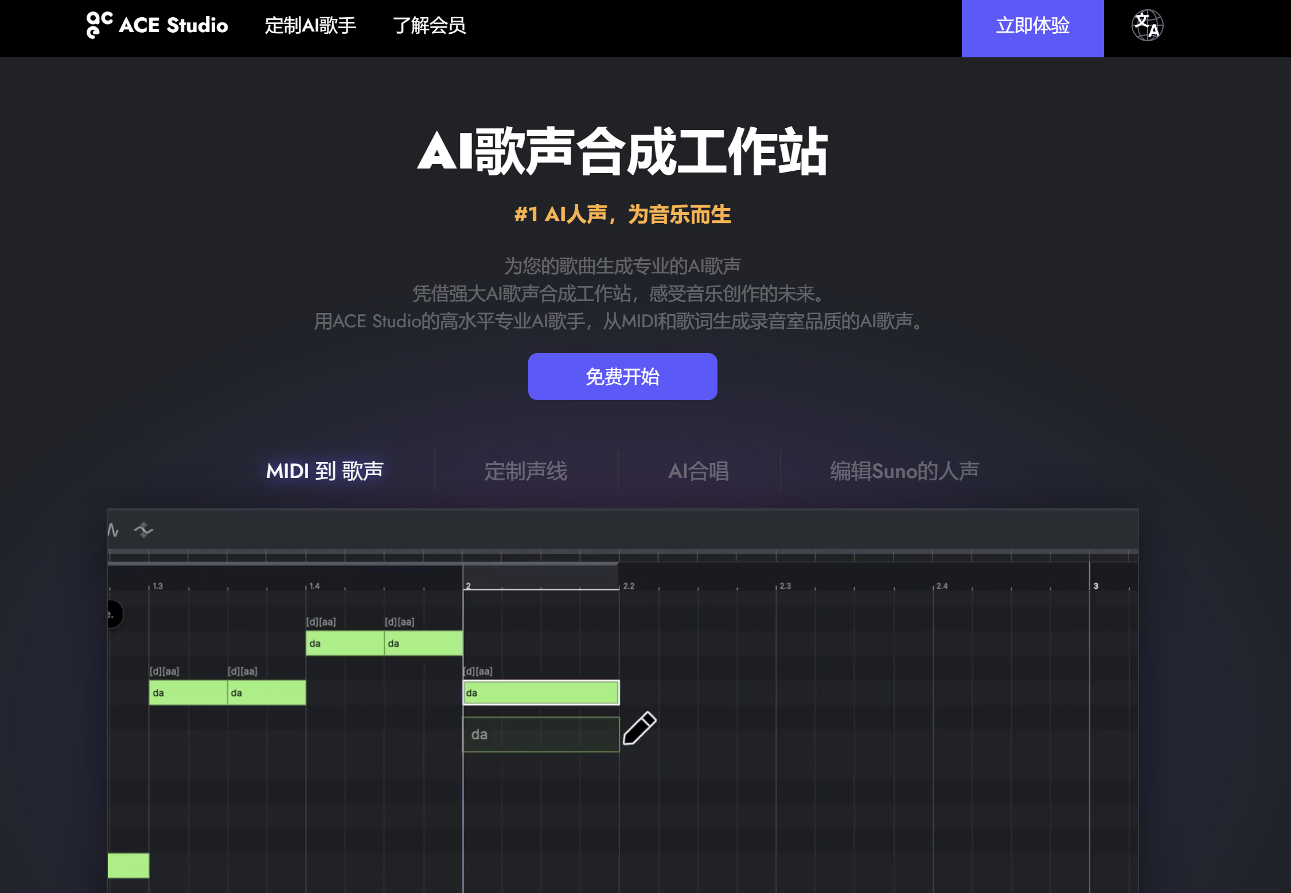Switch to the AI合唱 tab
The height and width of the screenshot is (893, 1291).
(x=699, y=471)
